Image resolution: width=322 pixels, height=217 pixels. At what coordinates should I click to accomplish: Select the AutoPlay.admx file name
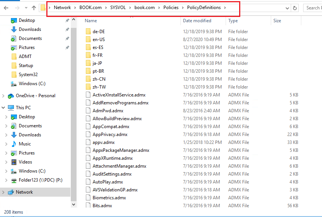[x=108, y=182]
